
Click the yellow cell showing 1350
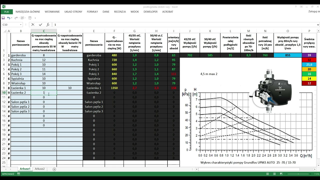tap(114, 88)
